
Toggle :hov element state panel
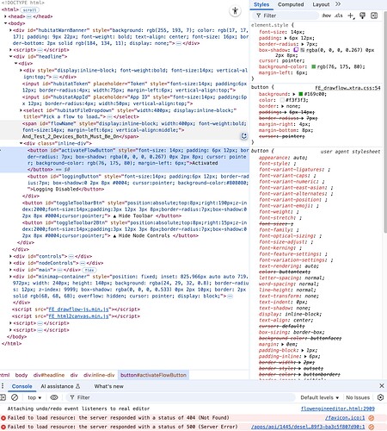(x=326, y=16)
